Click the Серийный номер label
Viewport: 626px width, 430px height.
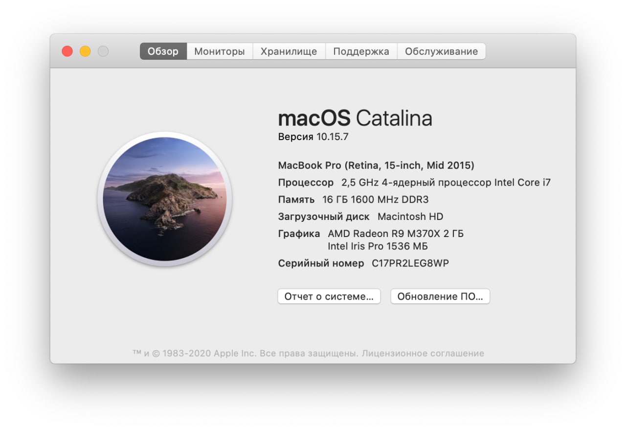point(321,263)
